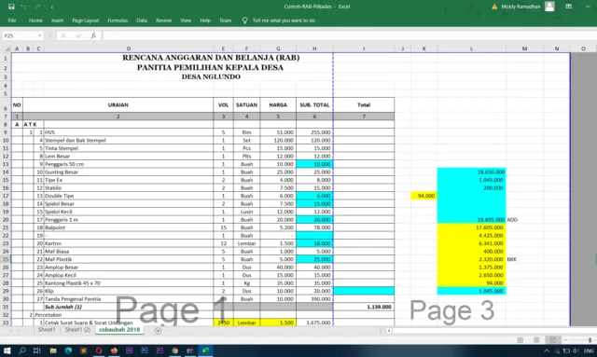Click the Tell me lightbulb icon

(x=244, y=21)
